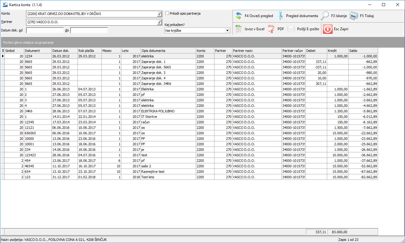Screen dimensions: 405x243
Task: Click the PDF export icon
Action: pyautogui.click(x=271, y=29)
